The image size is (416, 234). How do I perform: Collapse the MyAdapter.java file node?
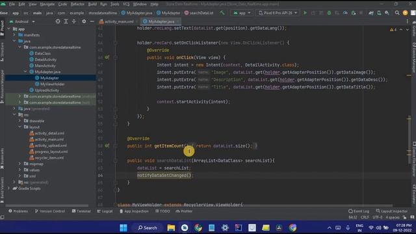click(x=25, y=71)
